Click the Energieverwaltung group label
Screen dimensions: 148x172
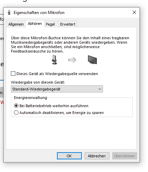(x=30, y=98)
